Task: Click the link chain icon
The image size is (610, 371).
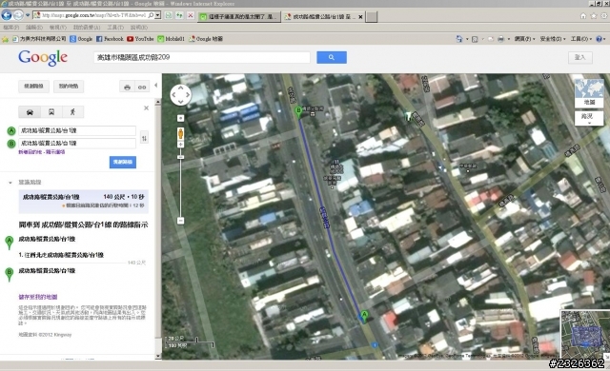Action: 142,87
